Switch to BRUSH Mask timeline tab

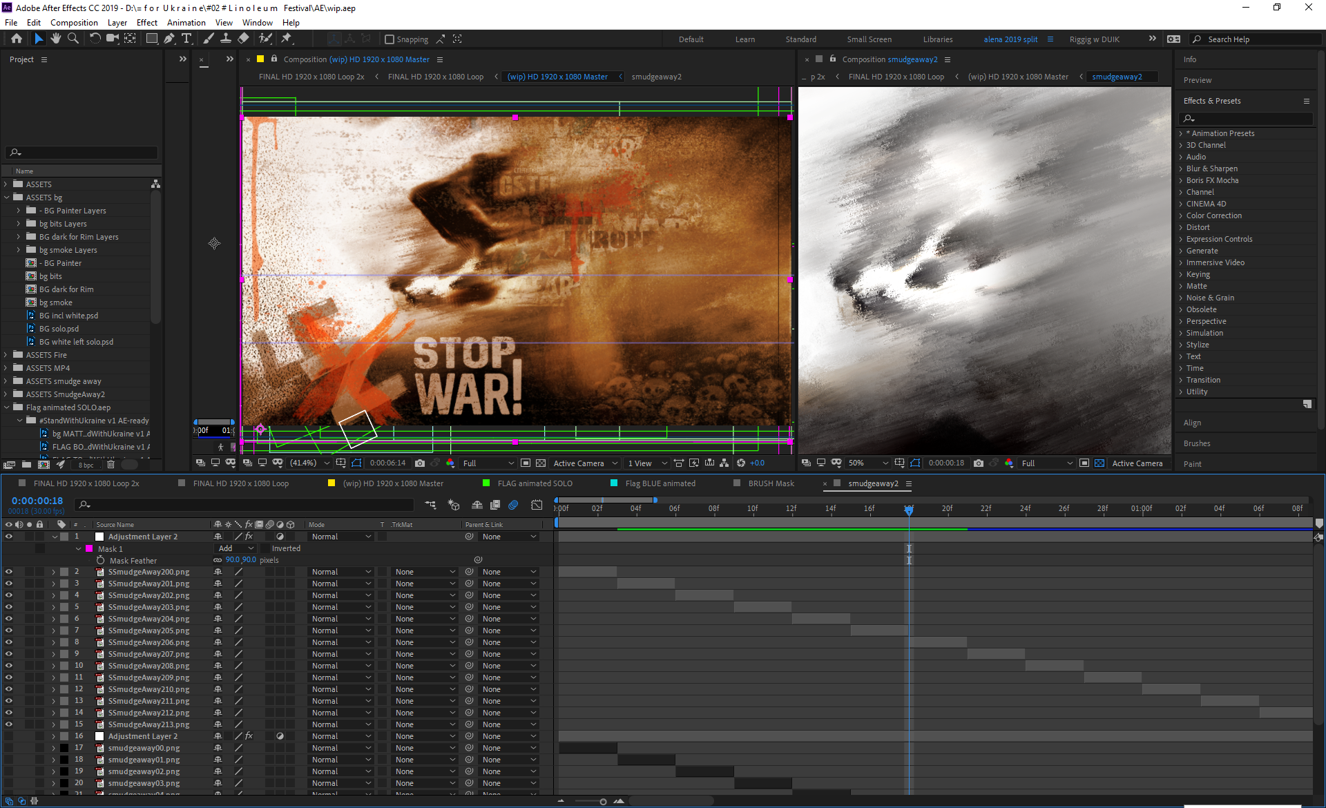point(771,483)
